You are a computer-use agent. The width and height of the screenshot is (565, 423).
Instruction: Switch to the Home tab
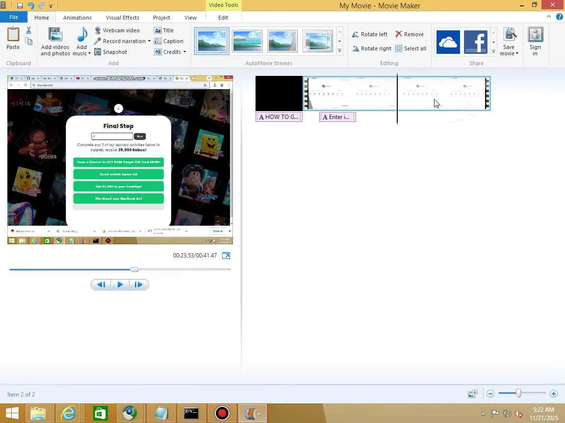(41, 18)
